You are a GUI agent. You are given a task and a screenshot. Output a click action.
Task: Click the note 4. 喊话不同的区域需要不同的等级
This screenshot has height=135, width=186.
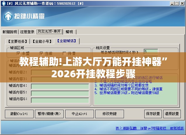click(x=129, y=89)
